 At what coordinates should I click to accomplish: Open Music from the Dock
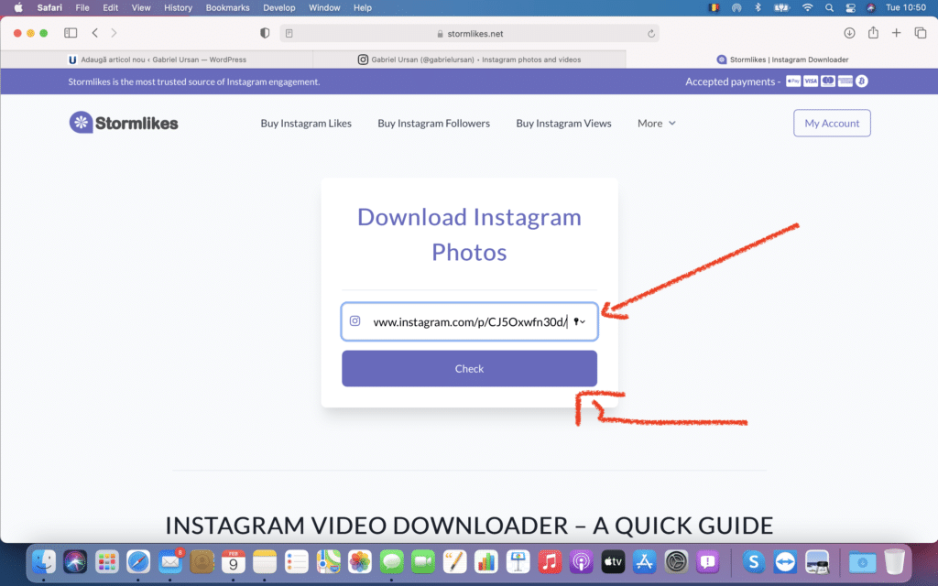pyautogui.click(x=550, y=562)
